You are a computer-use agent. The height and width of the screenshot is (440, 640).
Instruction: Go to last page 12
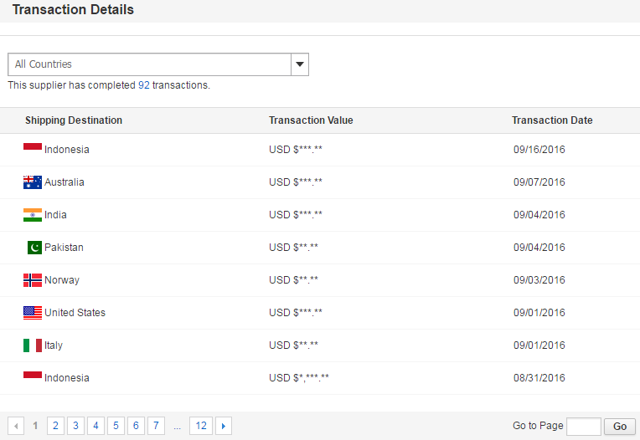click(x=201, y=426)
